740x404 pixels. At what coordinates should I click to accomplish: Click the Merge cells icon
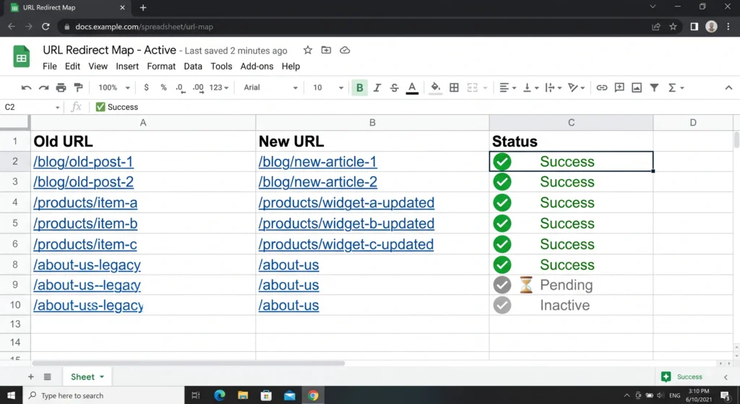(x=472, y=87)
